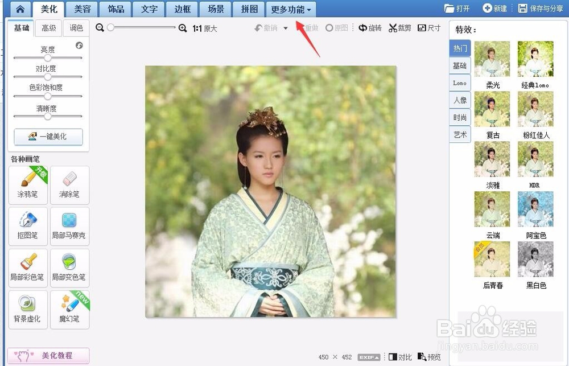Open the 美化教程 tutorial button

tap(48, 356)
